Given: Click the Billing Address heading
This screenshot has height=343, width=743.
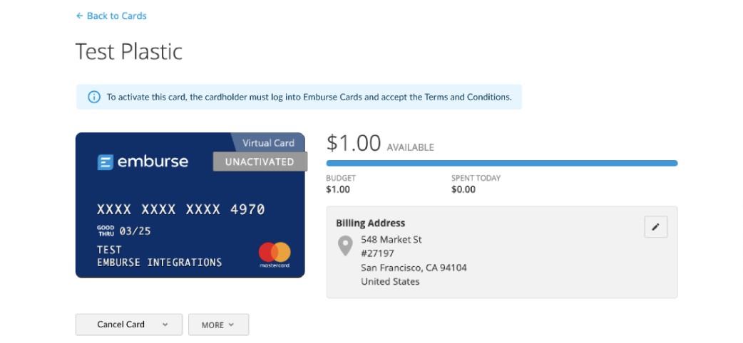Looking at the screenshot, I should click(371, 223).
